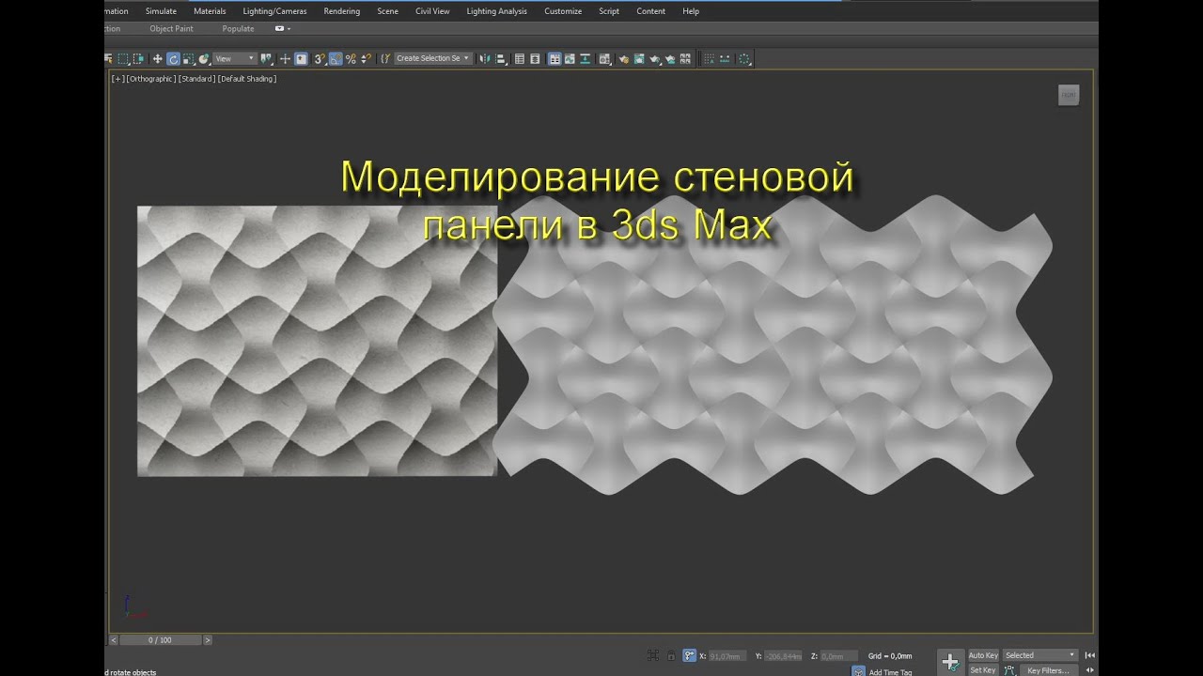
Task: Open the Standard viewport quality menu
Action: (196, 79)
